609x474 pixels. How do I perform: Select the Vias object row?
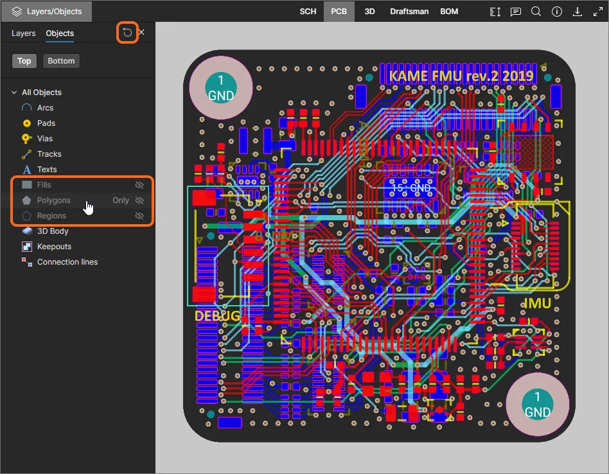[45, 139]
